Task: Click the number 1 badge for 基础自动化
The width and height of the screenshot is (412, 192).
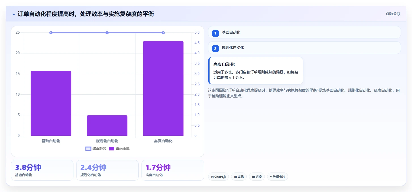Action: point(215,33)
